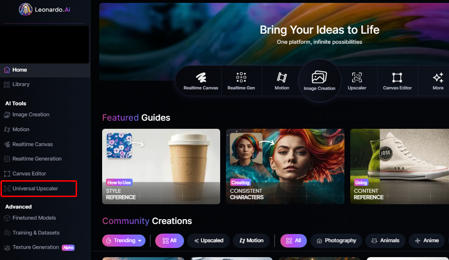This screenshot has width=449, height=260.
Task: Toggle the Motion filter pill
Action: 251,241
